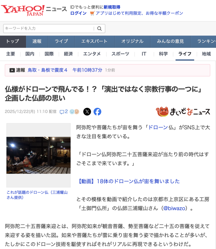Click the 新規取得 ID link

[x=112, y=7]
